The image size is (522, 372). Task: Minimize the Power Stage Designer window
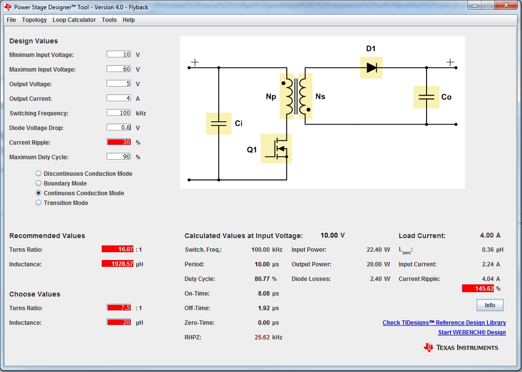pyautogui.click(x=475, y=5)
